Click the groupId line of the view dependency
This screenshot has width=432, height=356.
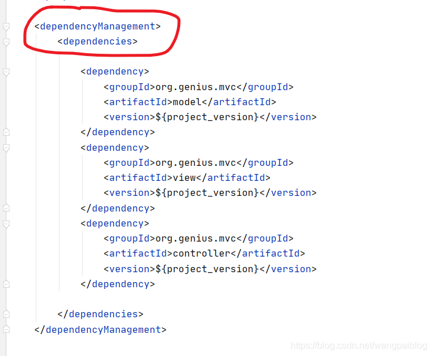199,163
